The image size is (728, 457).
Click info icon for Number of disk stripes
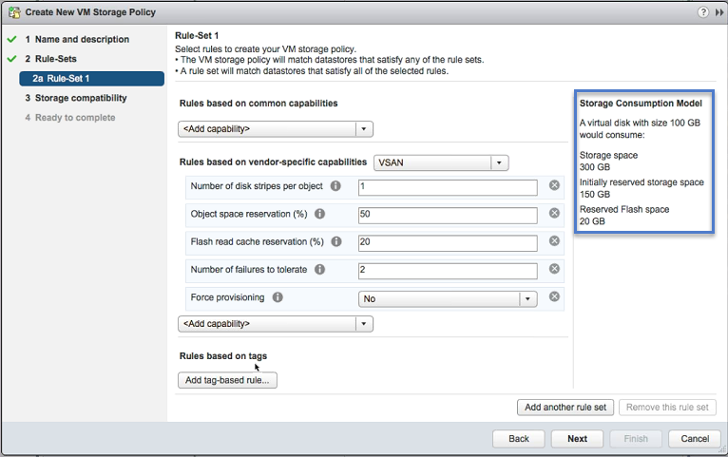tap(335, 186)
